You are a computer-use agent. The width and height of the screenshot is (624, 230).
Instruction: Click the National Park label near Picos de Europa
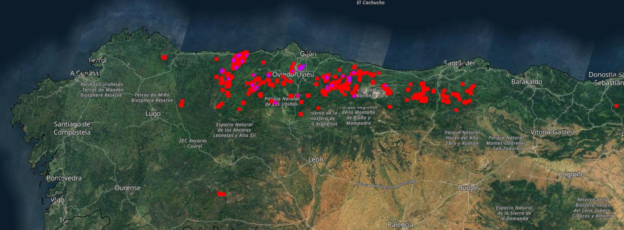372,95
